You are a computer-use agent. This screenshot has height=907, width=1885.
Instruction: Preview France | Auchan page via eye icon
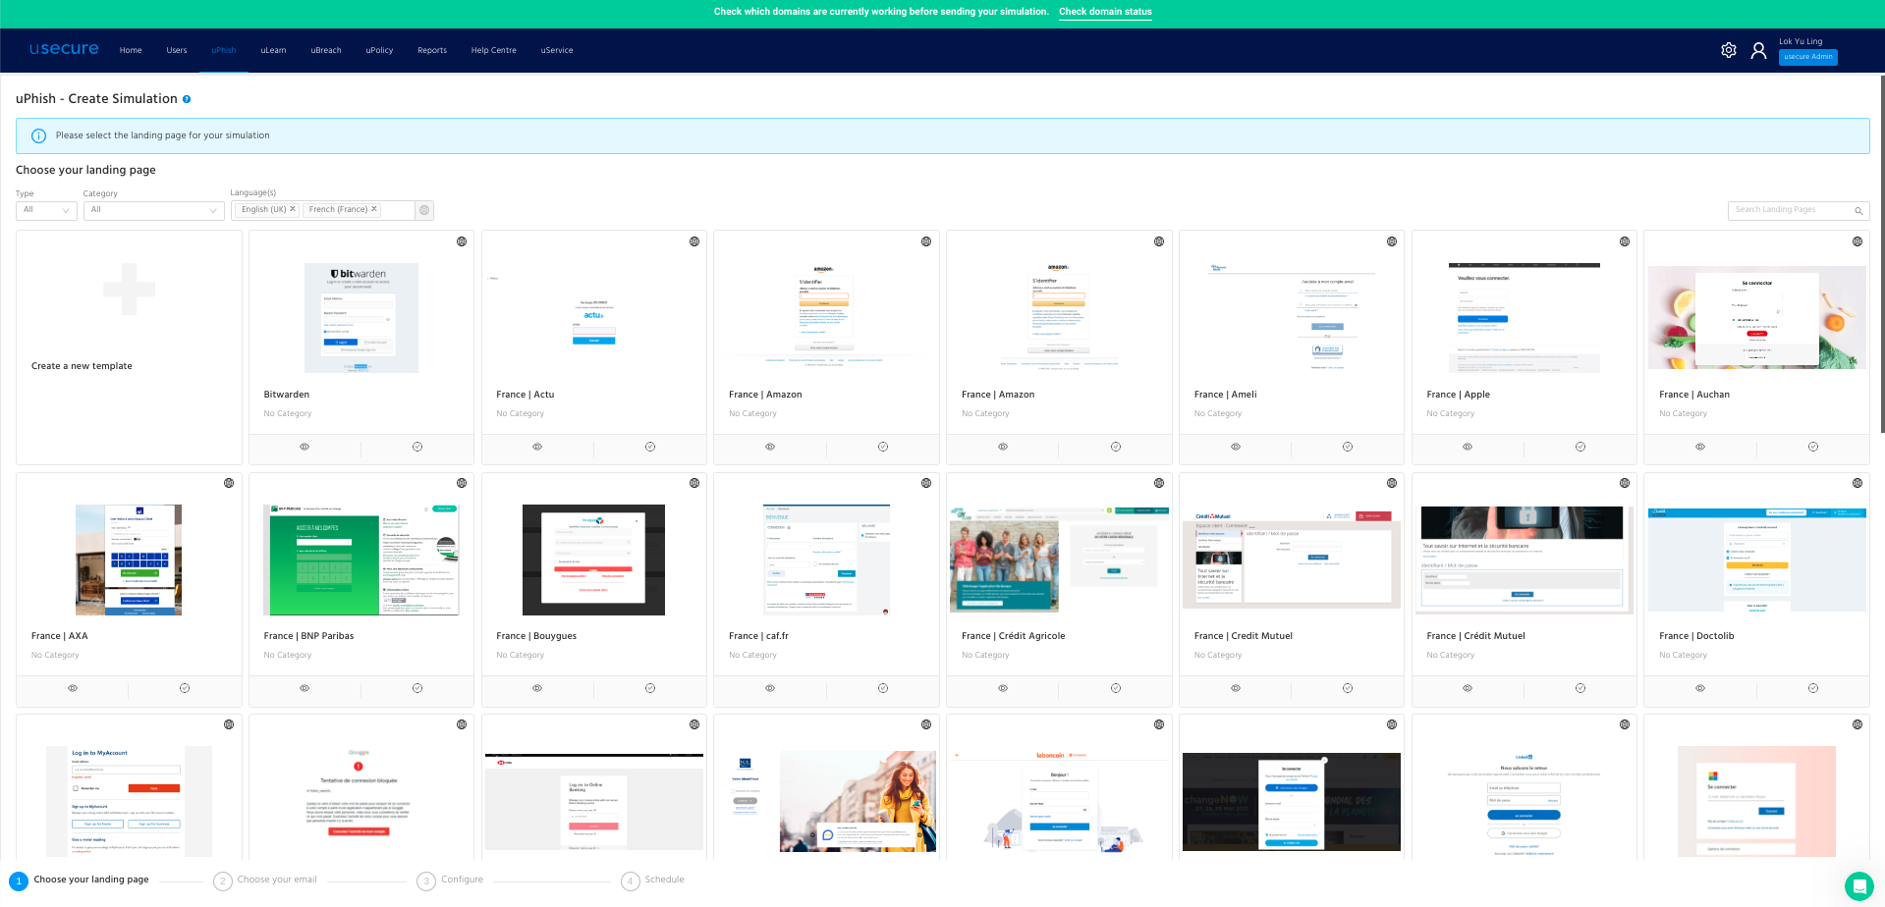point(1700,447)
